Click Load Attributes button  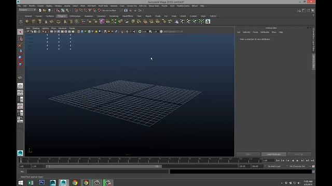point(274,154)
